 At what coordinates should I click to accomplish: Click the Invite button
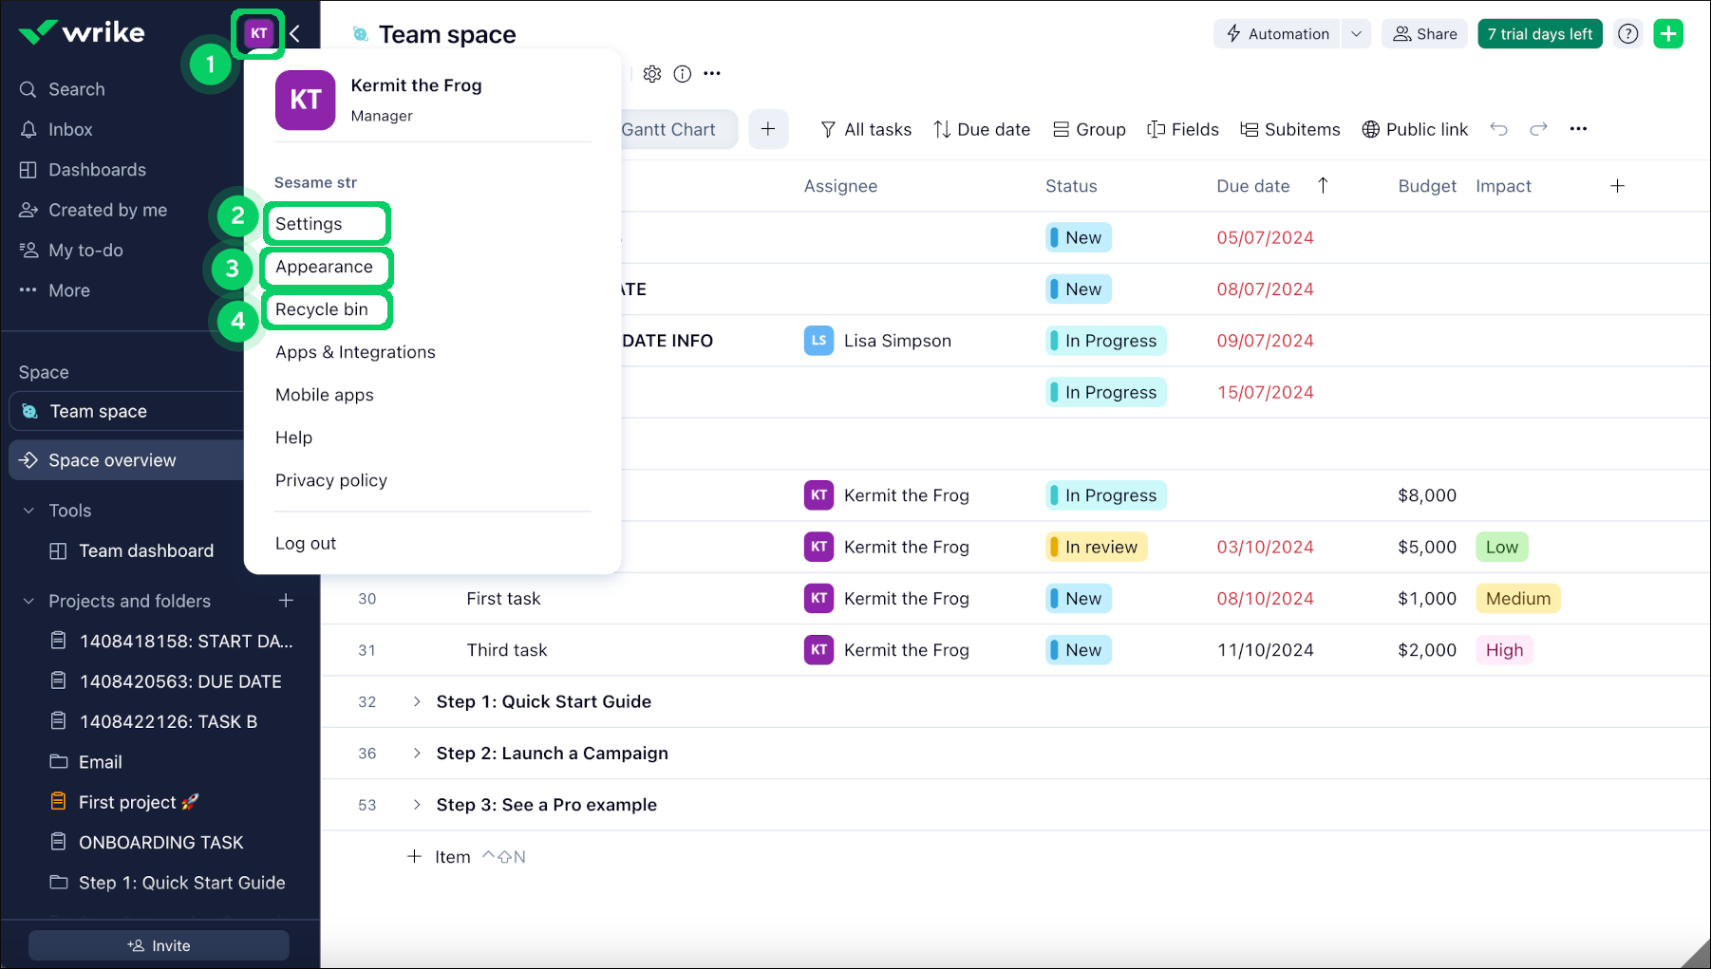tap(159, 945)
